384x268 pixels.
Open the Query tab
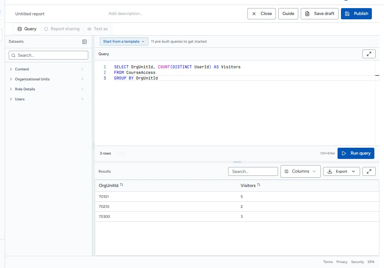[27, 29]
